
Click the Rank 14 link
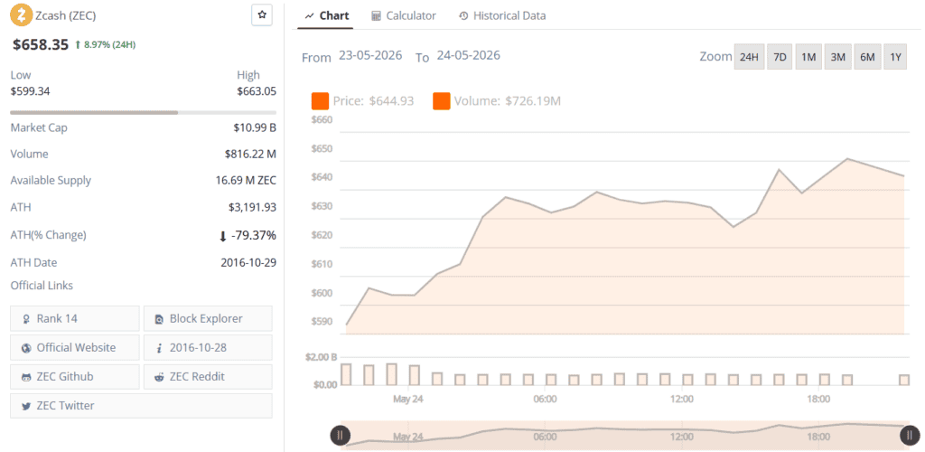click(75, 318)
